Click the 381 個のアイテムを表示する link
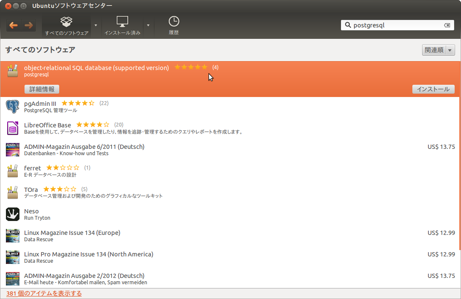This screenshot has height=299, width=461. pos(44,294)
